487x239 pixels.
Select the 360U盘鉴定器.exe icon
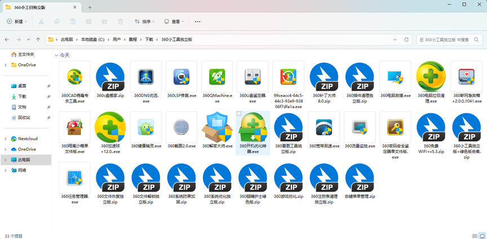253,77
